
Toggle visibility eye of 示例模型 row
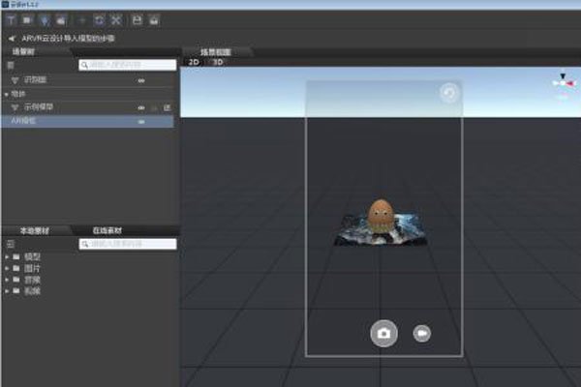[141, 107]
